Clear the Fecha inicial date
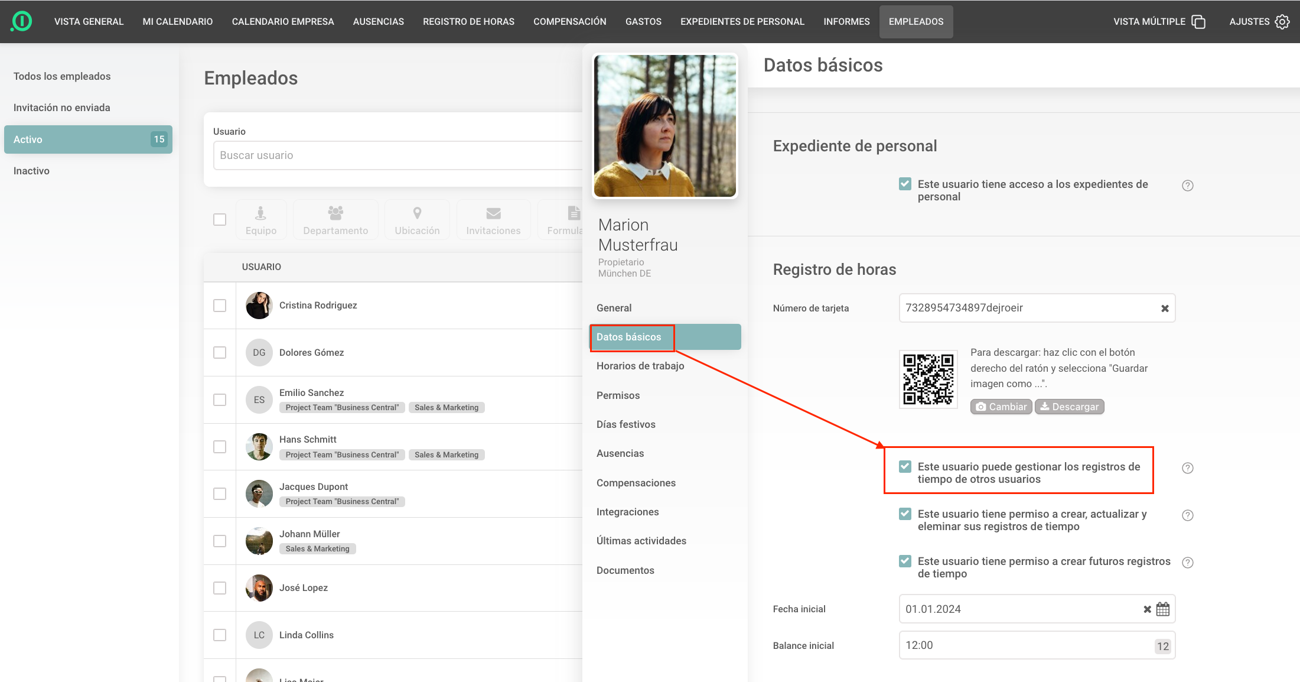 [1147, 609]
